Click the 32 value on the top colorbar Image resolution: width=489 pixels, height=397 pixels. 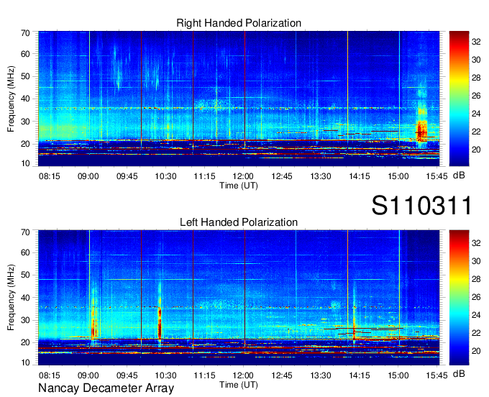(x=476, y=42)
